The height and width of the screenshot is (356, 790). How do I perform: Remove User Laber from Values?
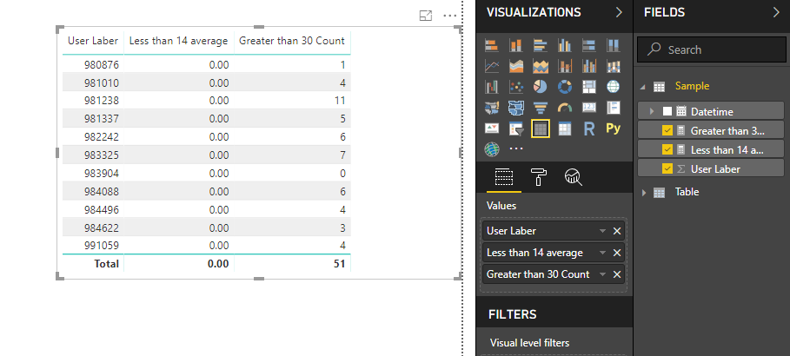point(617,231)
